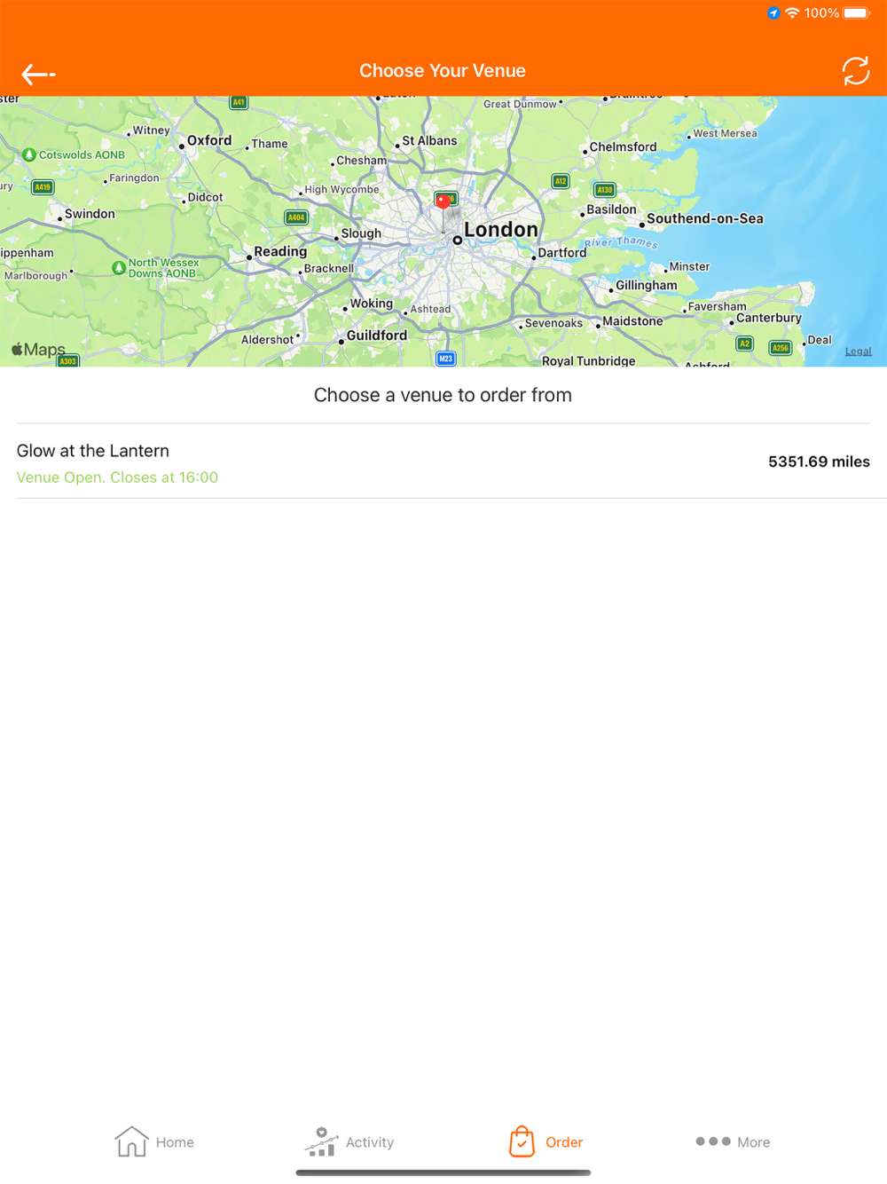Tap the back arrow icon
Image resolution: width=887 pixels, height=1184 pixels.
point(38,75)
